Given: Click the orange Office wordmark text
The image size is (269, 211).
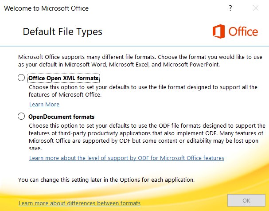Looking at the screenshot, I should (243, 31).
